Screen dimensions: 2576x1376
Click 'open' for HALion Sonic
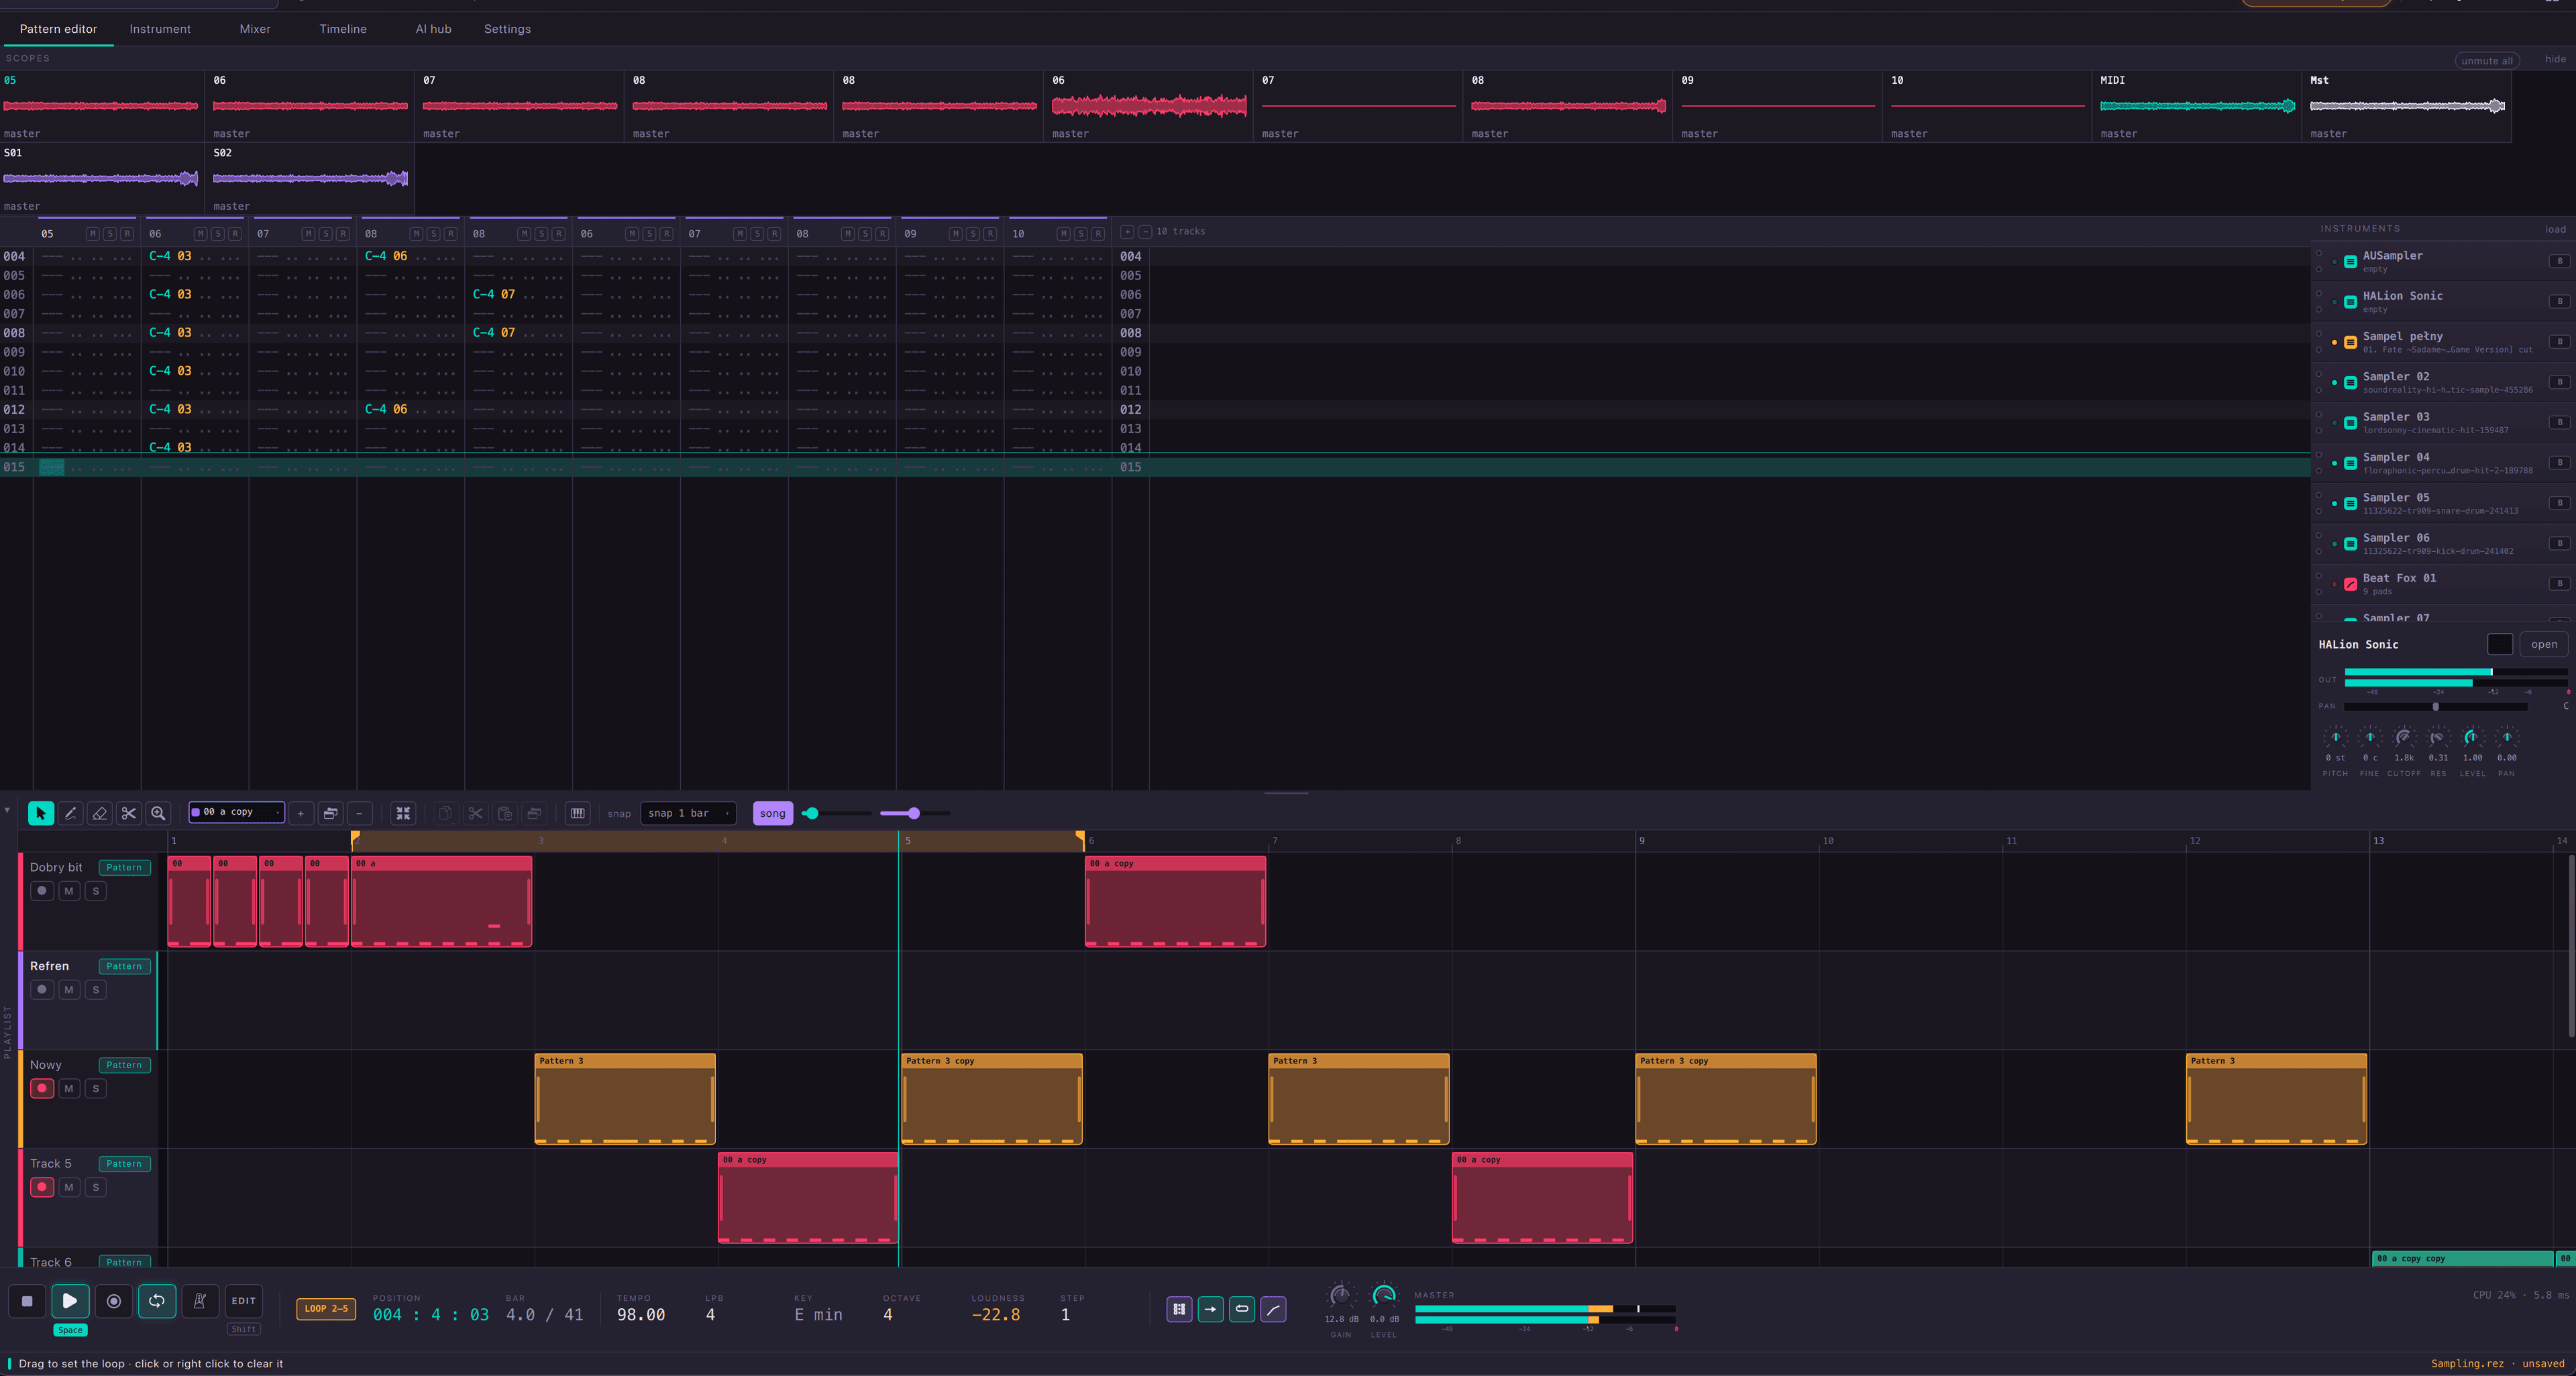2544,646
